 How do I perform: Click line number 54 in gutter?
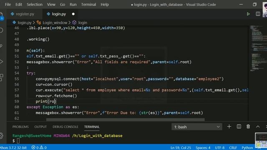click(17, 73)
